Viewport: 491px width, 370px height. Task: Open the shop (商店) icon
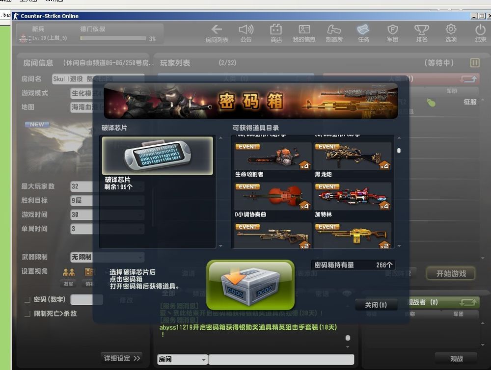(276, 33)
